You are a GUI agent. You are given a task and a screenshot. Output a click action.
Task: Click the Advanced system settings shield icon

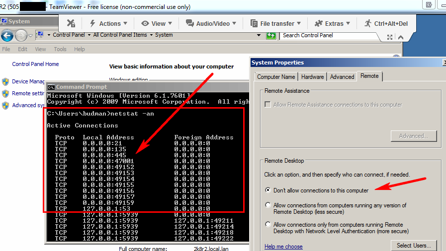tap(5, 106)
